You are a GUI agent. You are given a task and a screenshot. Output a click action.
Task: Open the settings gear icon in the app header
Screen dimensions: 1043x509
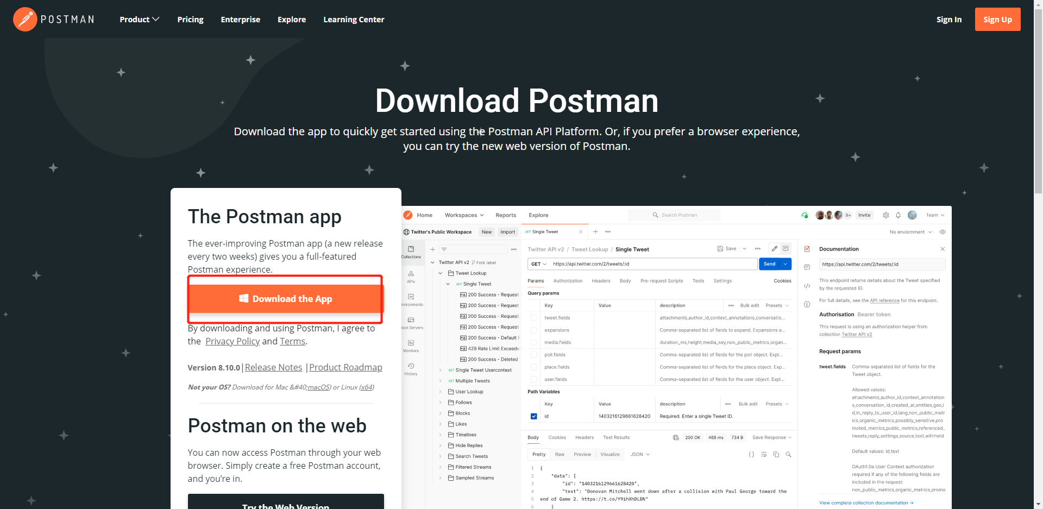pyautogui.click(x=886, y=215)
